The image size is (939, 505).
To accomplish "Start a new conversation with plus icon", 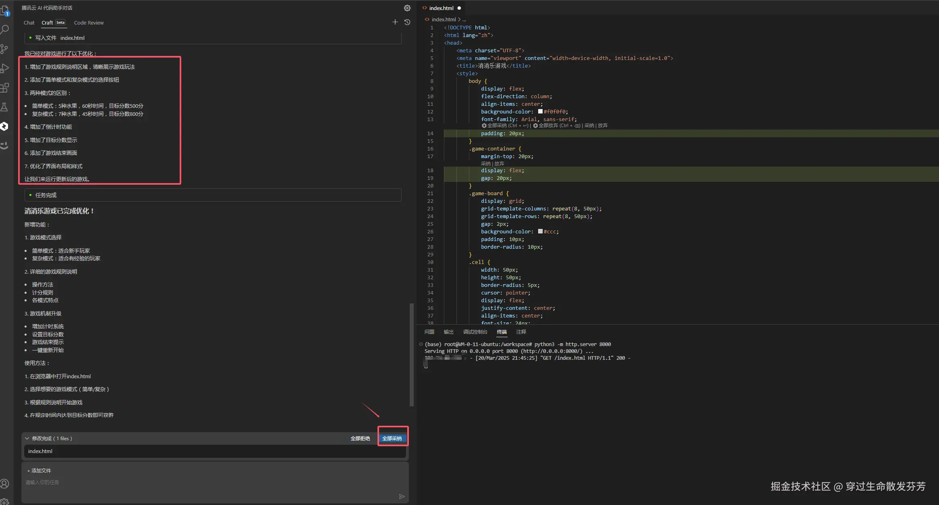I will (395, 22).
